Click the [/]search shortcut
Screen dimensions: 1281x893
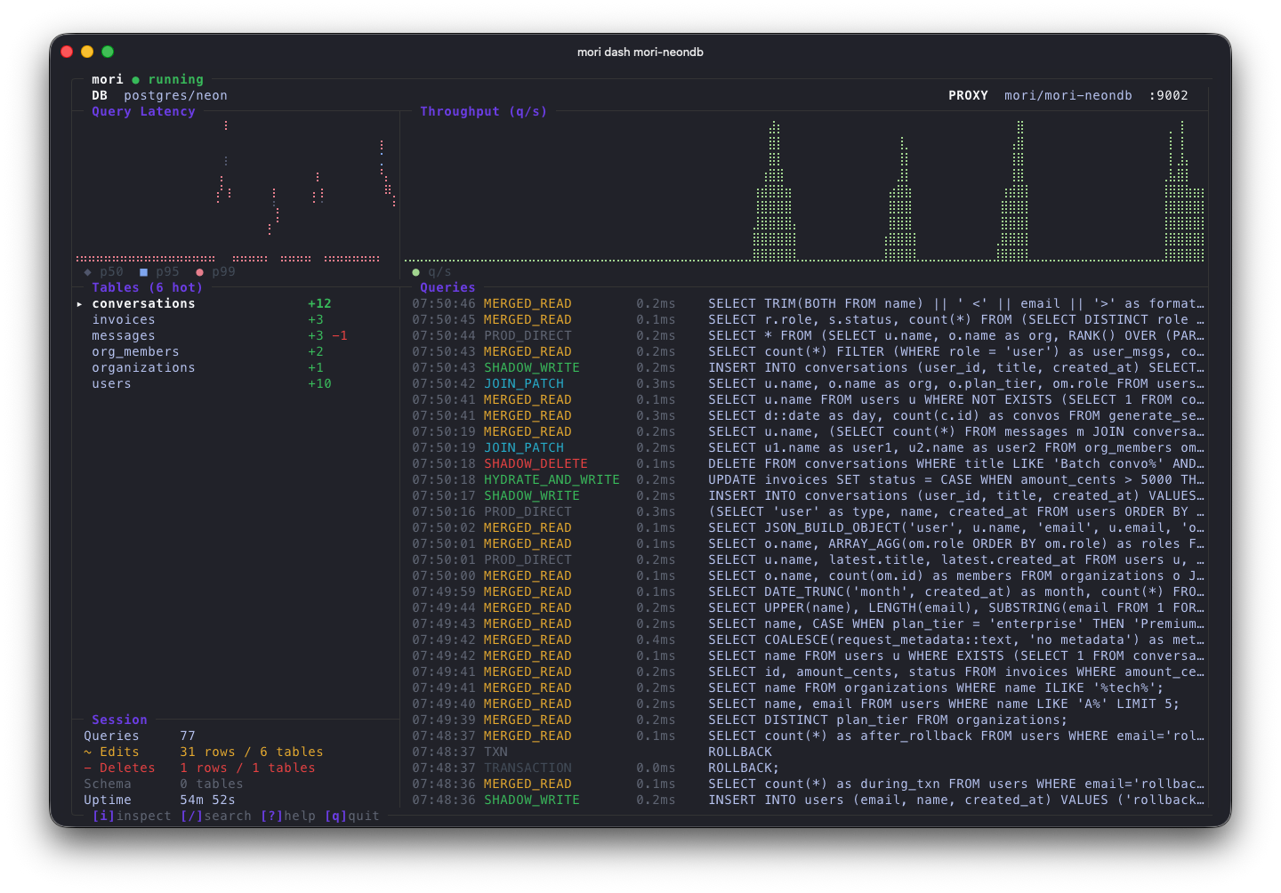pos(216,817)
